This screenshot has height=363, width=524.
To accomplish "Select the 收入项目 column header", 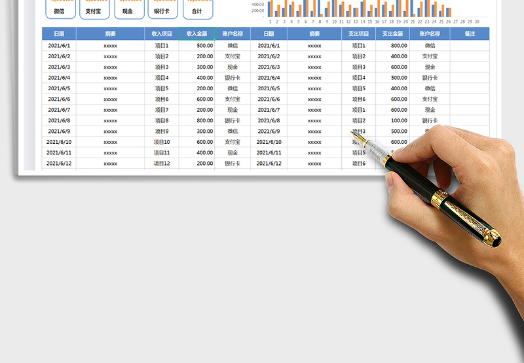I will coord(161,34).
